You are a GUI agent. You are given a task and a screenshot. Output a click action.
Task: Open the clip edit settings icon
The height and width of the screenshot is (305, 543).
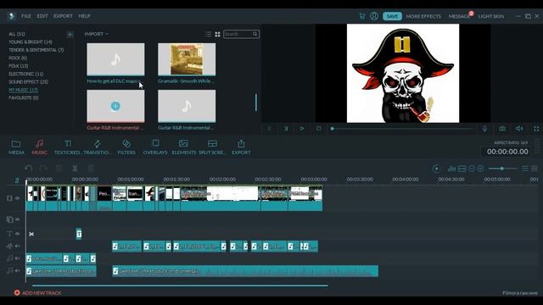59,169
